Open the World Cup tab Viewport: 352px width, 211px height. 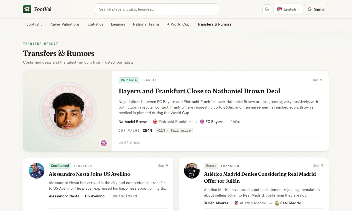(x=178, y=24)
